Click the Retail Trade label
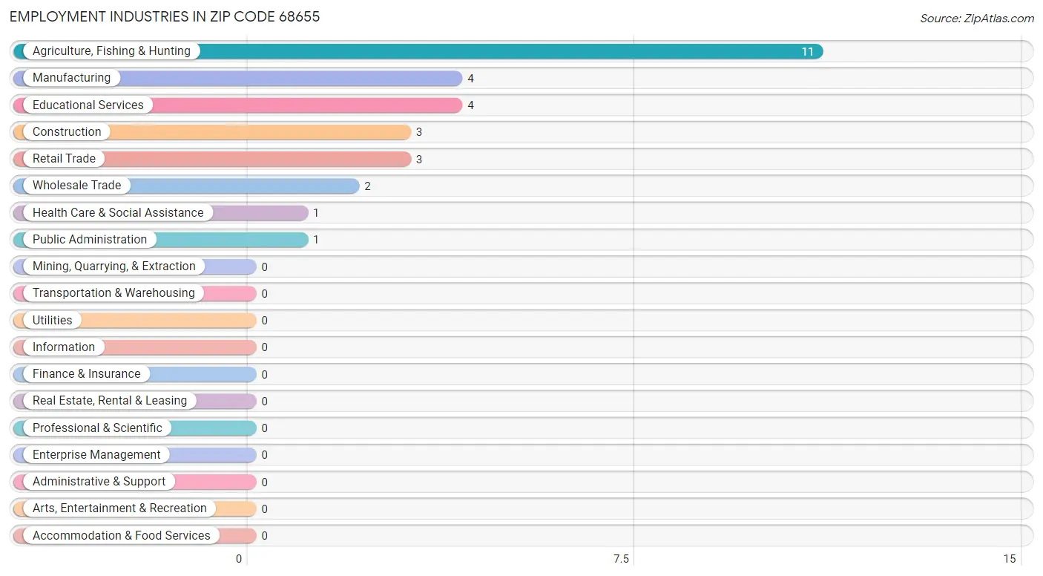This screenshot has height=576, width=1043. 64,158
